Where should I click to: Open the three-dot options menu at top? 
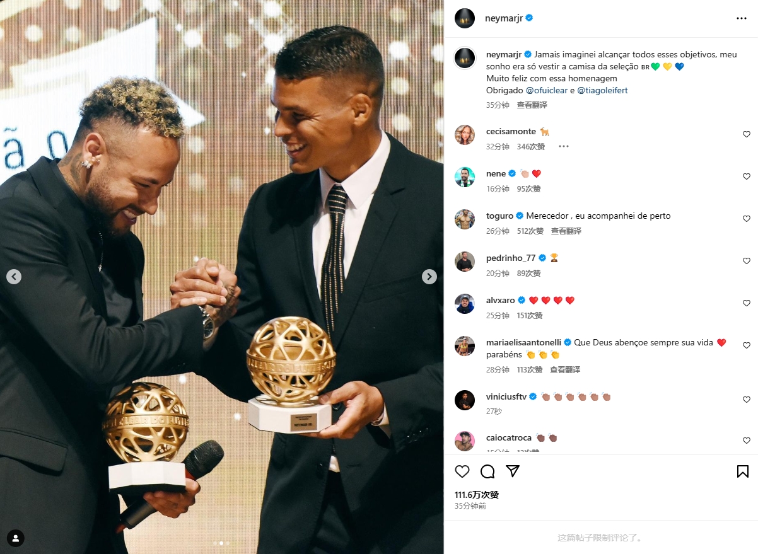click(742, 18)
